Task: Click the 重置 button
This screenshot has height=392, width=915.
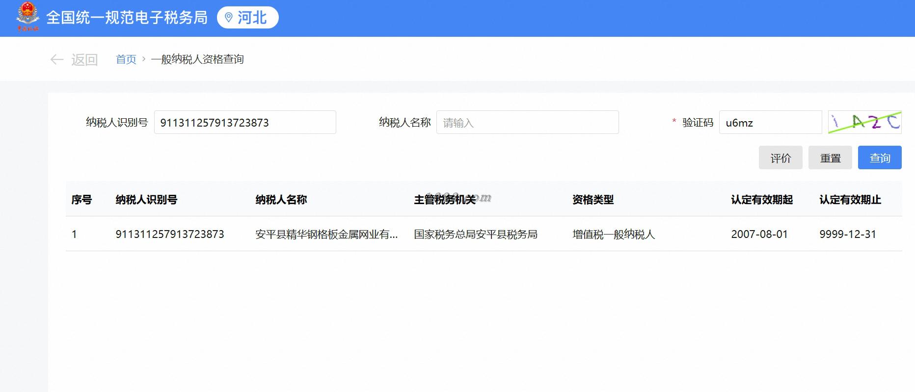Action: (830, 157)
